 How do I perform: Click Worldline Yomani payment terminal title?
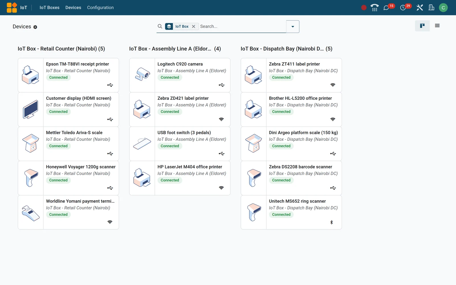pos(80,201)
